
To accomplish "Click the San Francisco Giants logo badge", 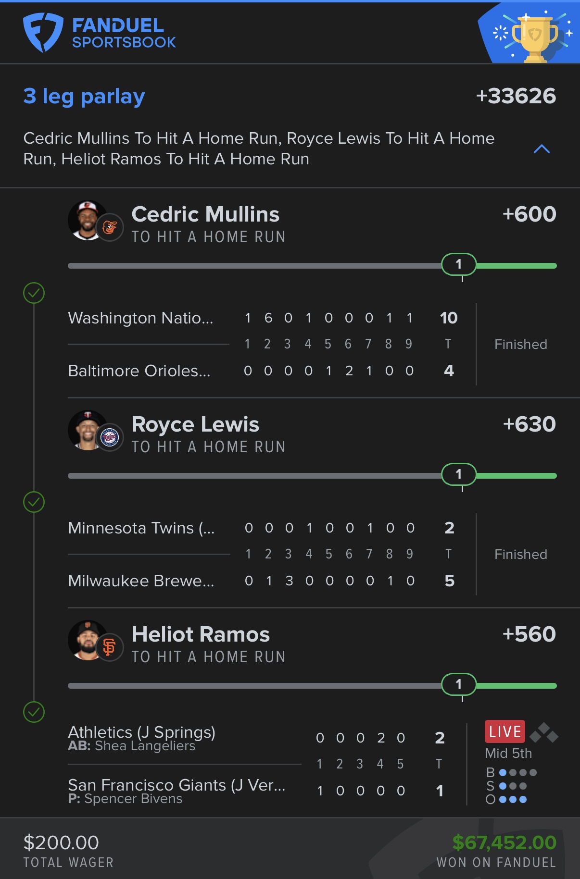I will coord(110,647).
